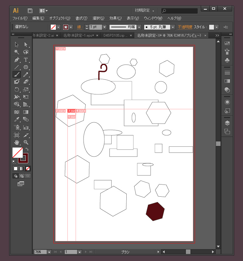Switch to the 名称未設定-1.eps document tab
This screenshot has width=243, height=261.
tap(78, 36)
